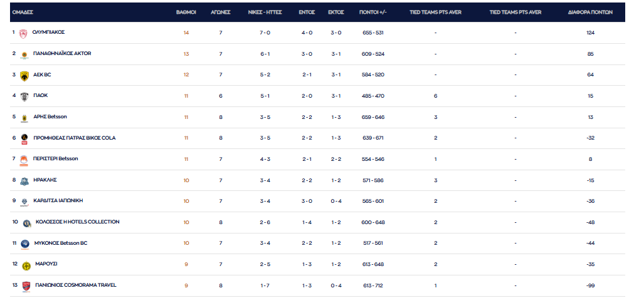The height and width of the screenshot is (308, 634).
Task: Click the Panathinaikos AKTOR team logo
Action: pyautogui.click(x=23, y=55)
